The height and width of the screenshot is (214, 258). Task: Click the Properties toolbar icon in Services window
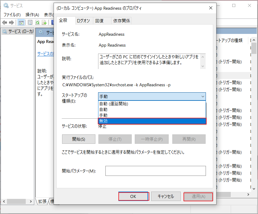pos(30,22)
